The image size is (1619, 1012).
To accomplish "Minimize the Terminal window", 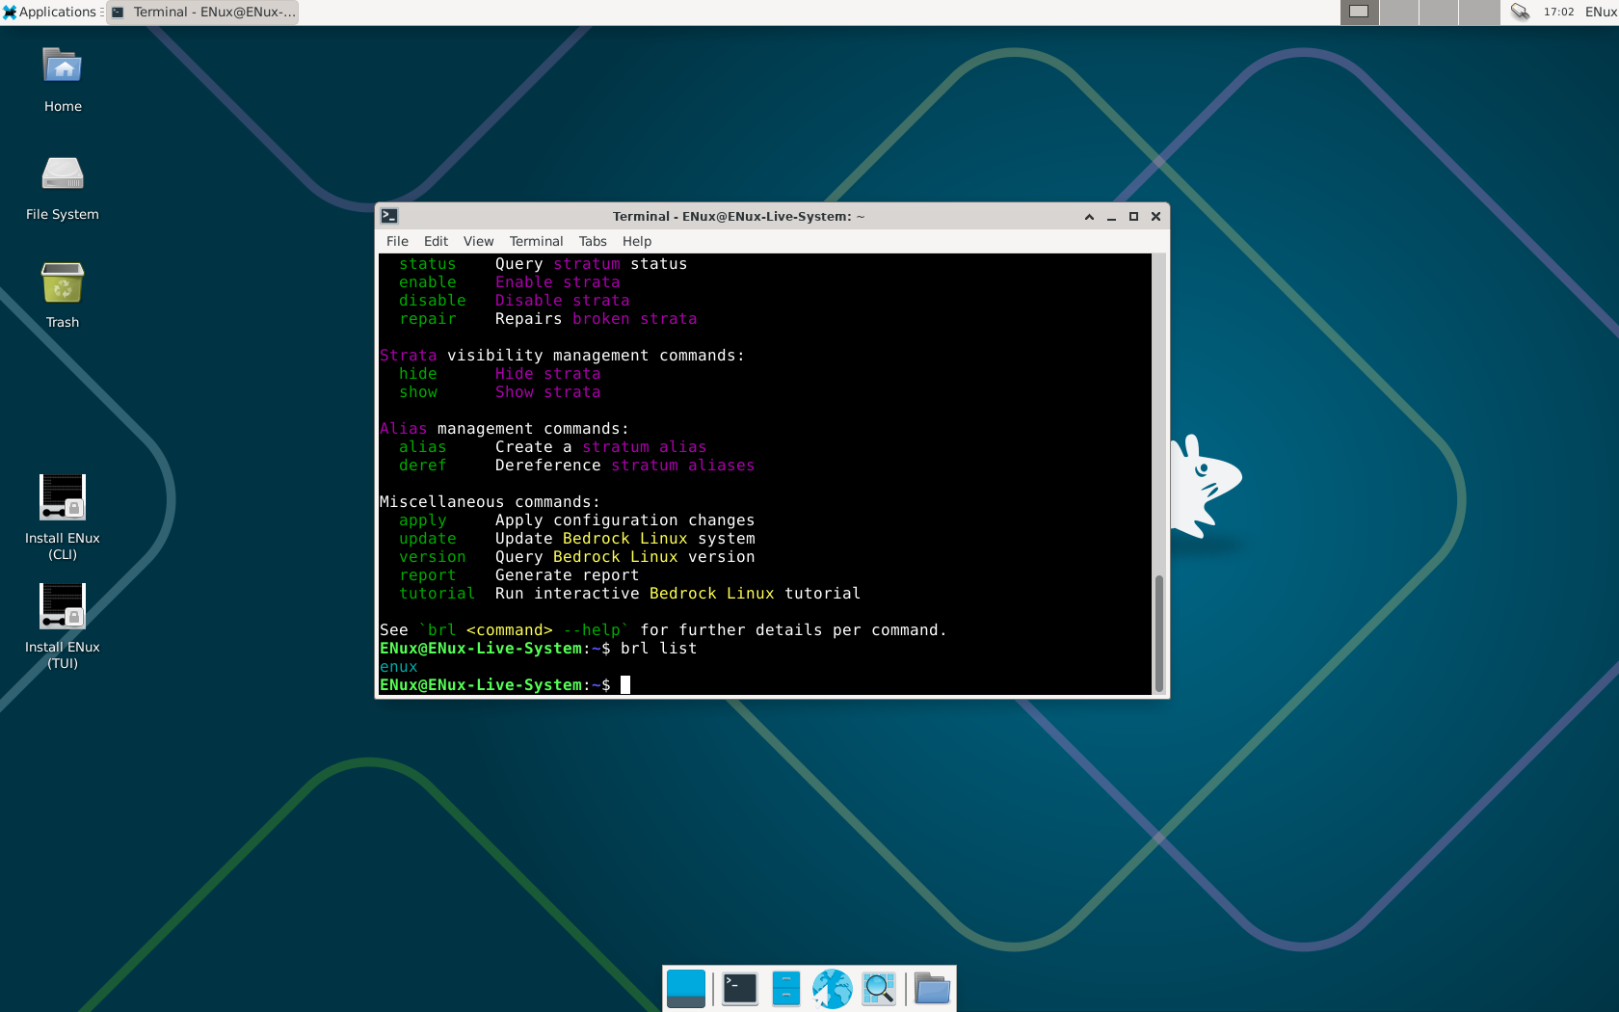I will [x=1111, y=217].
